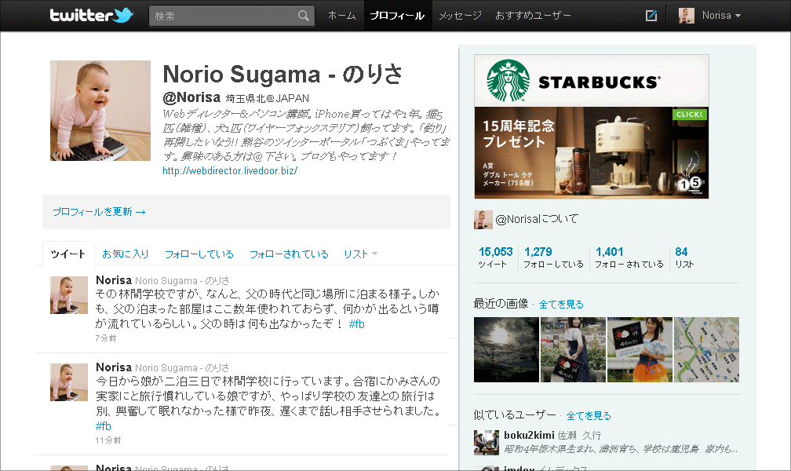Click the small avatar next to Norisa in top bar
This screenshot has width=791, height=471.
(686, 16)
